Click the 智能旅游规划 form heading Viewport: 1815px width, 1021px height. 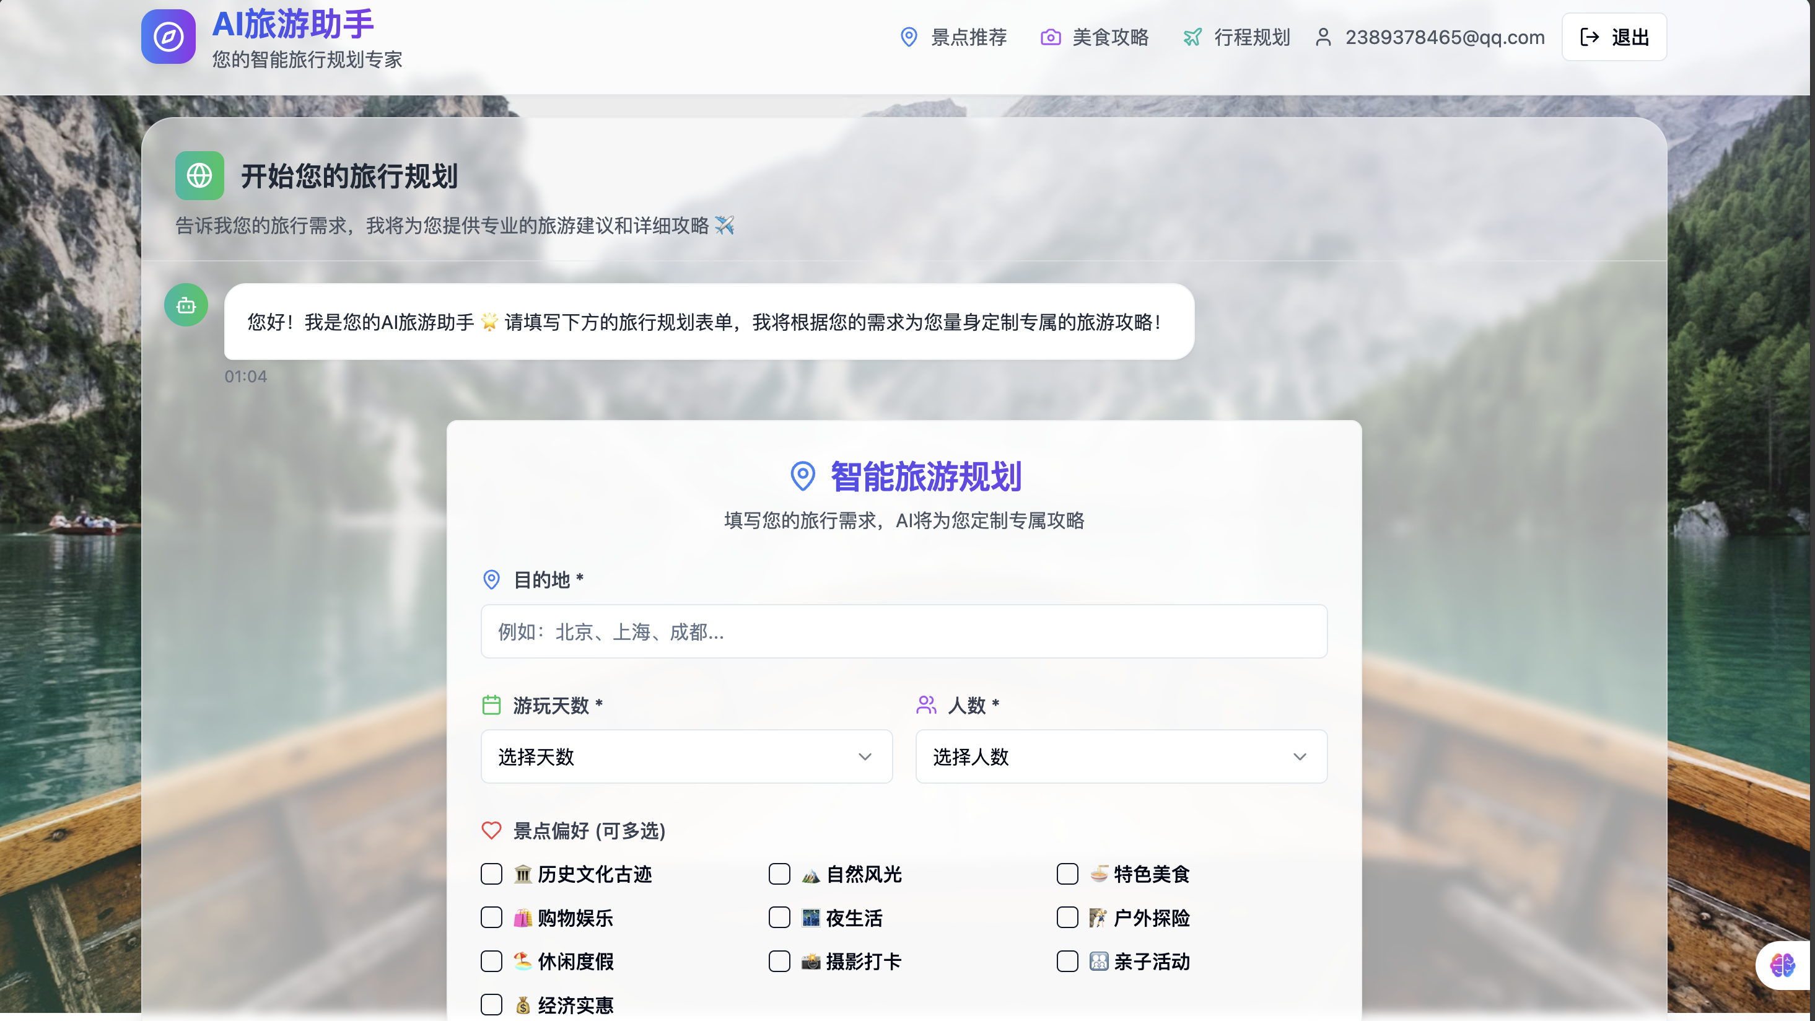pyautogui.click(x=926, y=476)
